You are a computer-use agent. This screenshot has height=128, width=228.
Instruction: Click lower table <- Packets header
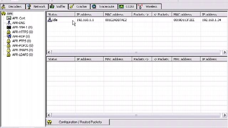click(162, 59)
